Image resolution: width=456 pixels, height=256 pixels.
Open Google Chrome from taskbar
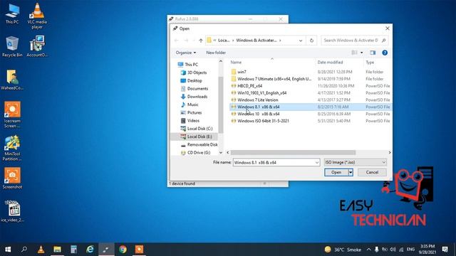coord(123,250)
